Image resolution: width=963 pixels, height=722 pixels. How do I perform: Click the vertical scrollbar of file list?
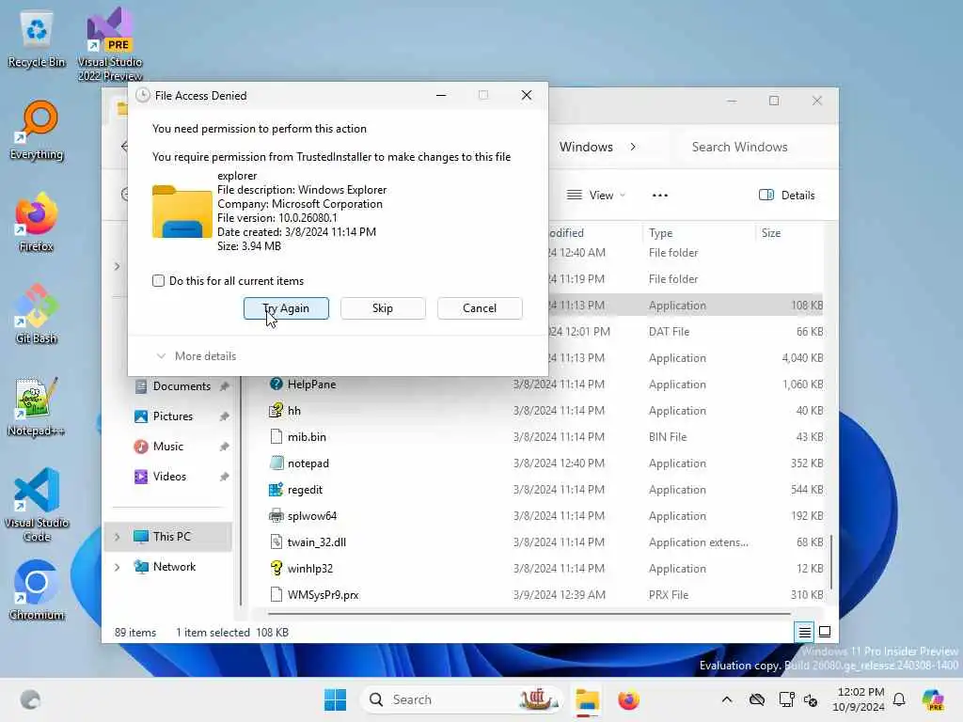click(831, 561)
